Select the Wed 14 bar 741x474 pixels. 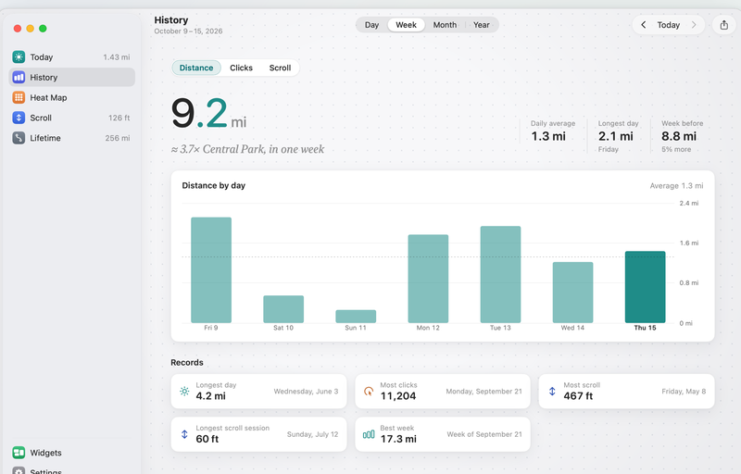(x=572, y=293)
